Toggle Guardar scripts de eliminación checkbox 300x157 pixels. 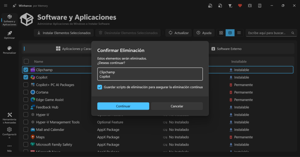point(100,87)
